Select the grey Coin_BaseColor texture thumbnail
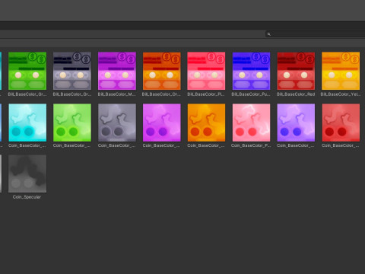The height and width of the screenshot is (274, 365). point(117,123)
